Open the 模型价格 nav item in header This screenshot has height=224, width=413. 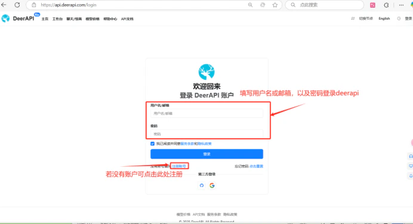pyautogui.click(x=93, y=19)
